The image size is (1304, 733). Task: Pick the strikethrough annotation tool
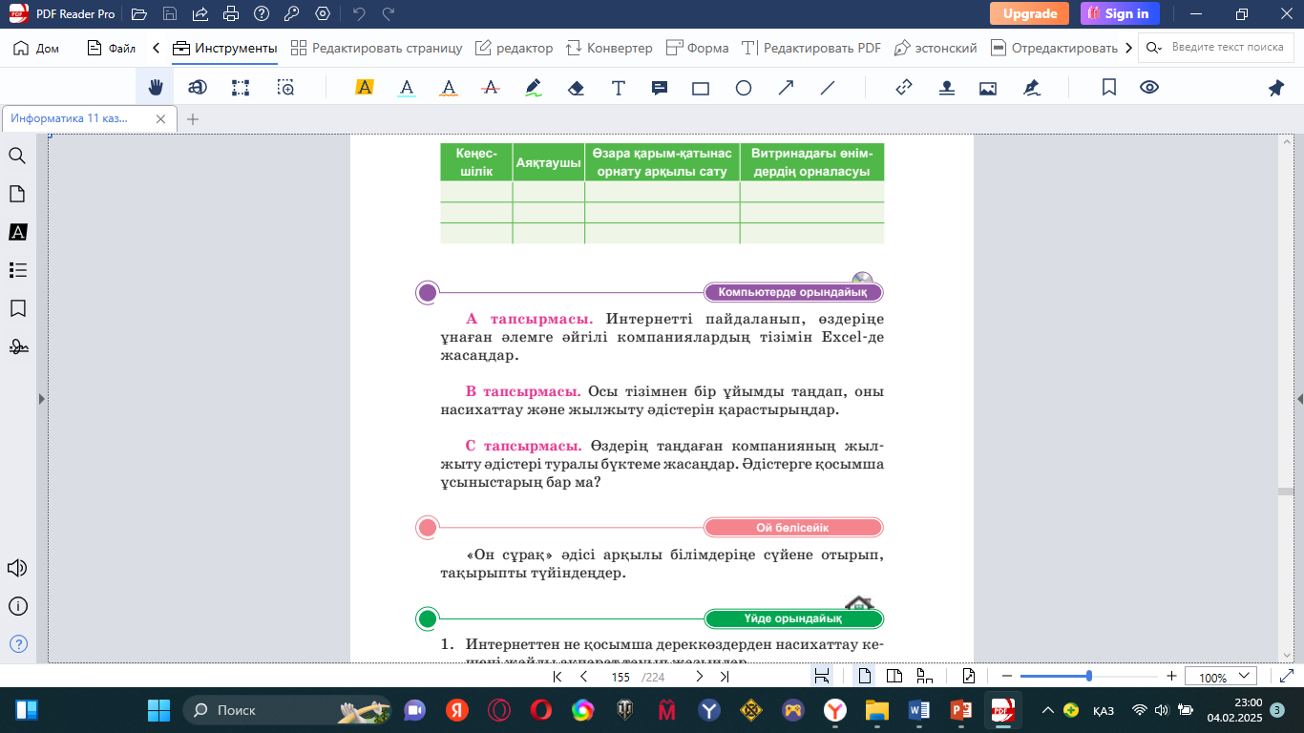coord(491,88)
